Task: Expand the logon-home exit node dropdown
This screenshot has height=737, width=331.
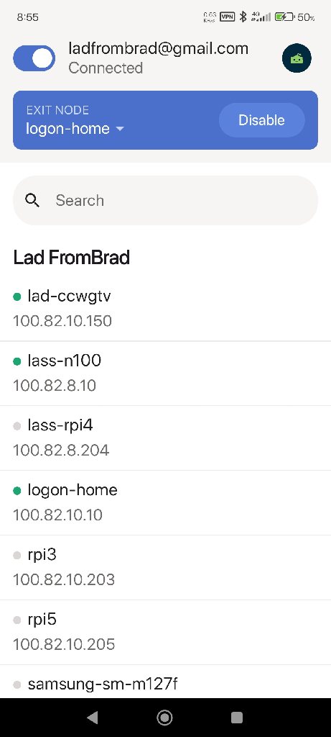Action: coord(75,128)
